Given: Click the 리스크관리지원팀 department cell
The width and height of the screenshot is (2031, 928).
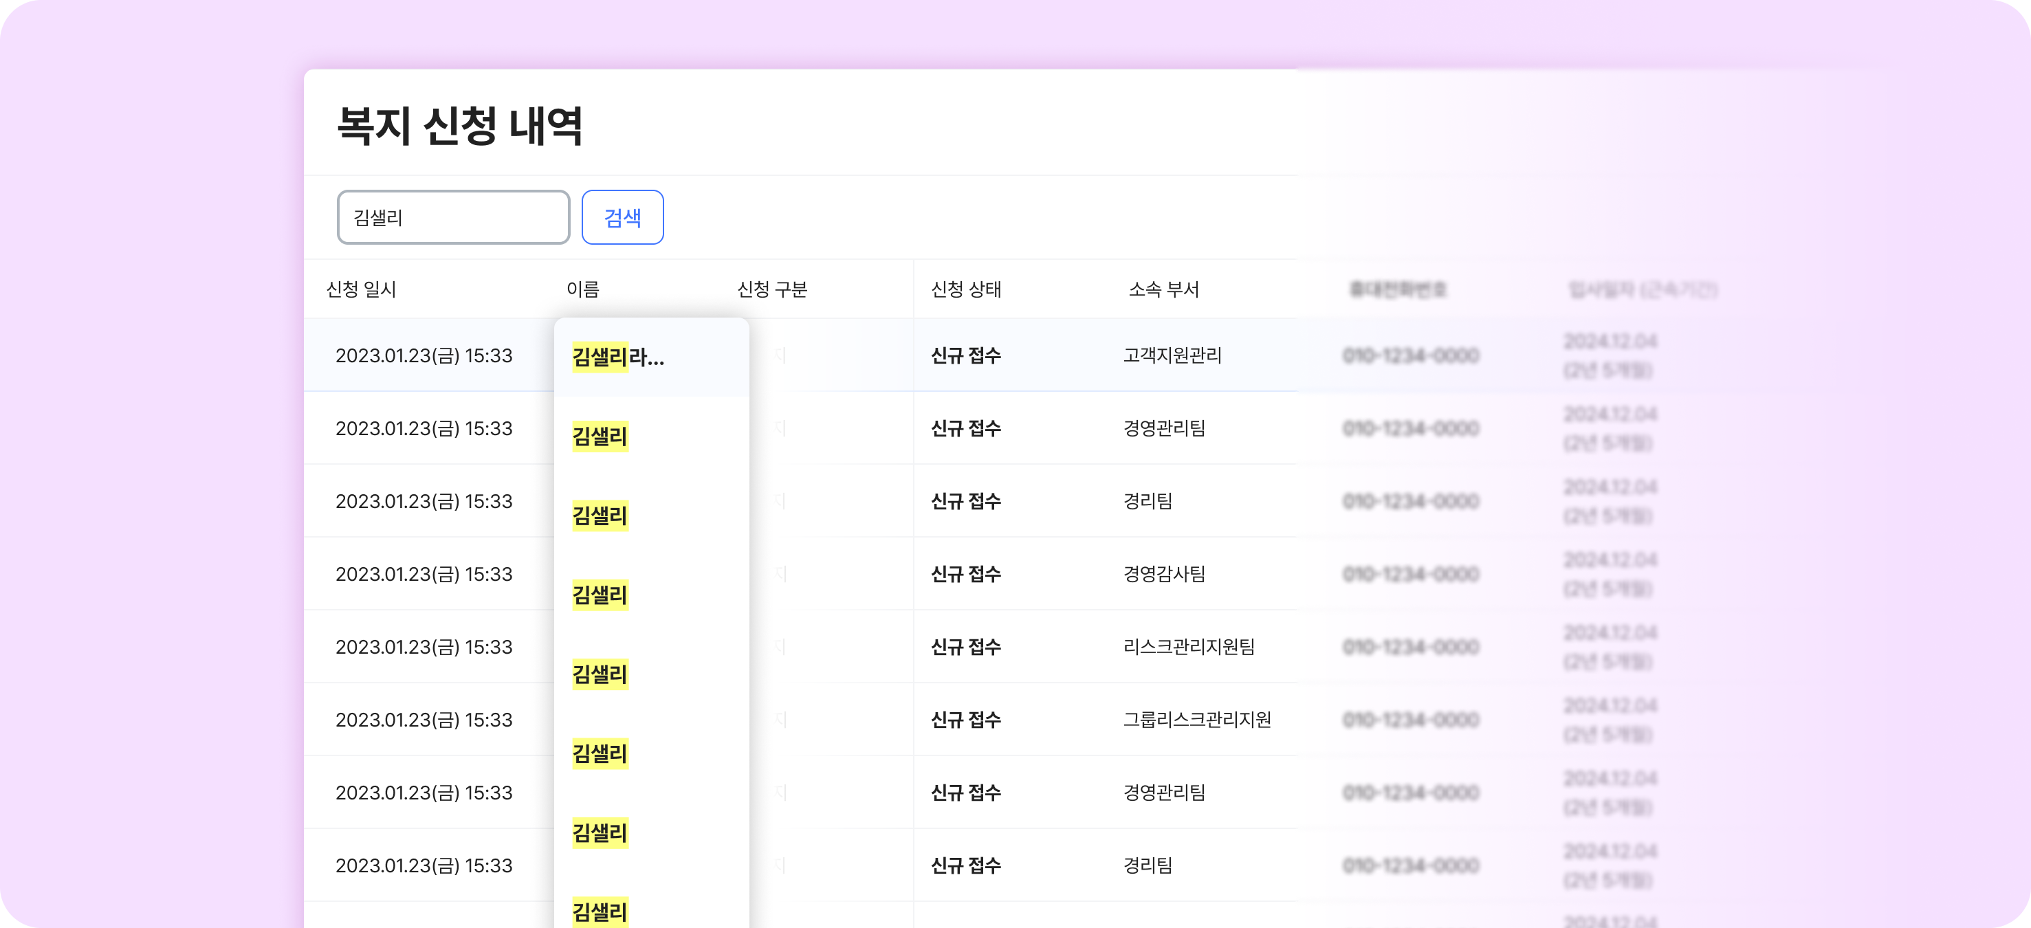Looking at the screenshot, I should [1188, 648].
